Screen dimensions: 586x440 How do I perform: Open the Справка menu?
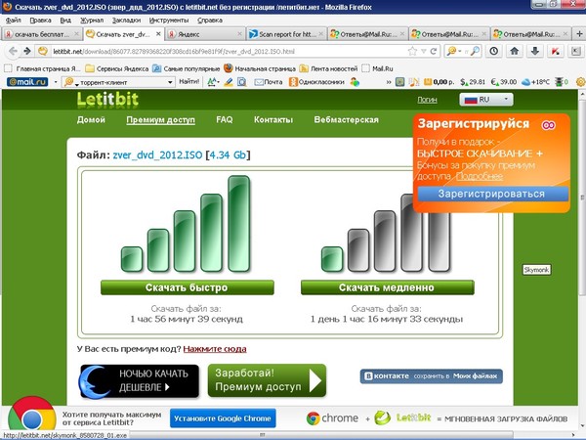tap(210, 21)
